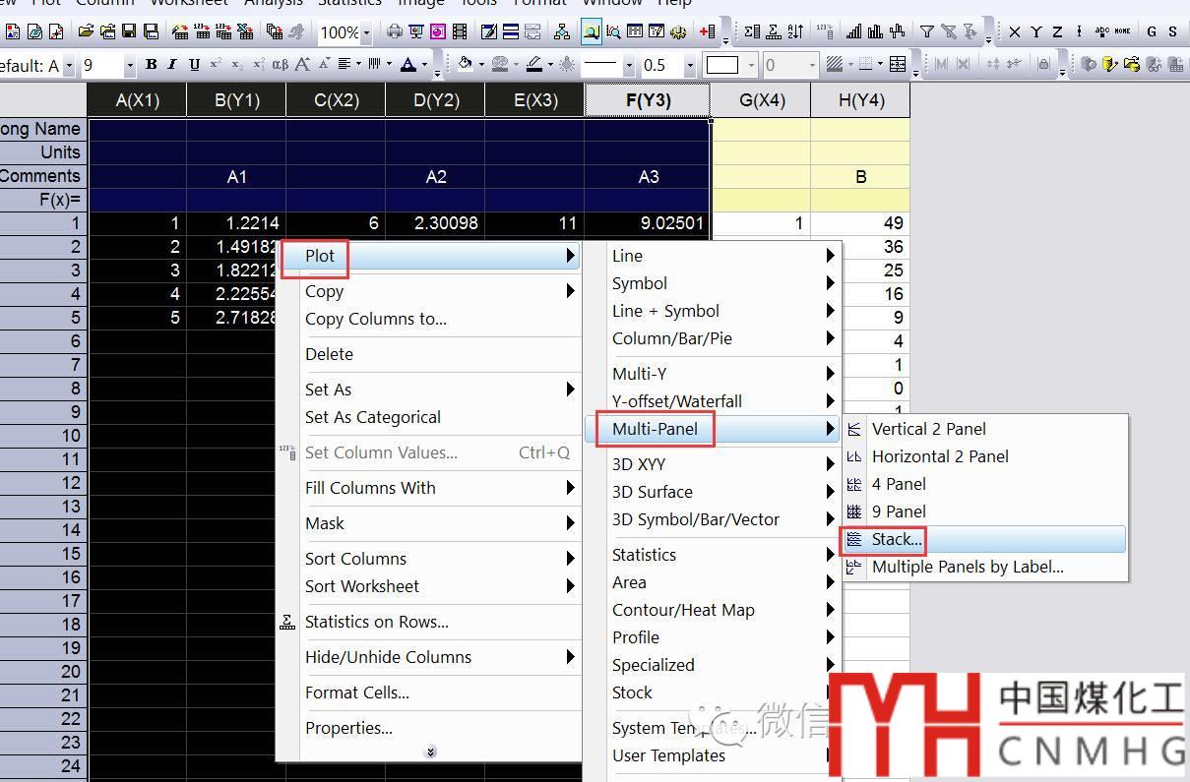
Task: Click the Add New Columns icon
Action: click(707, 32)
